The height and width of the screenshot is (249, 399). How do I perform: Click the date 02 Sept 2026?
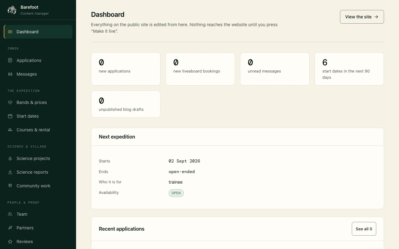pos(184,161)
